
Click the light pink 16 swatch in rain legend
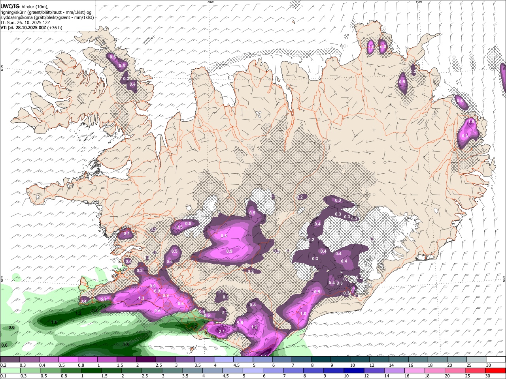[415, 371]
